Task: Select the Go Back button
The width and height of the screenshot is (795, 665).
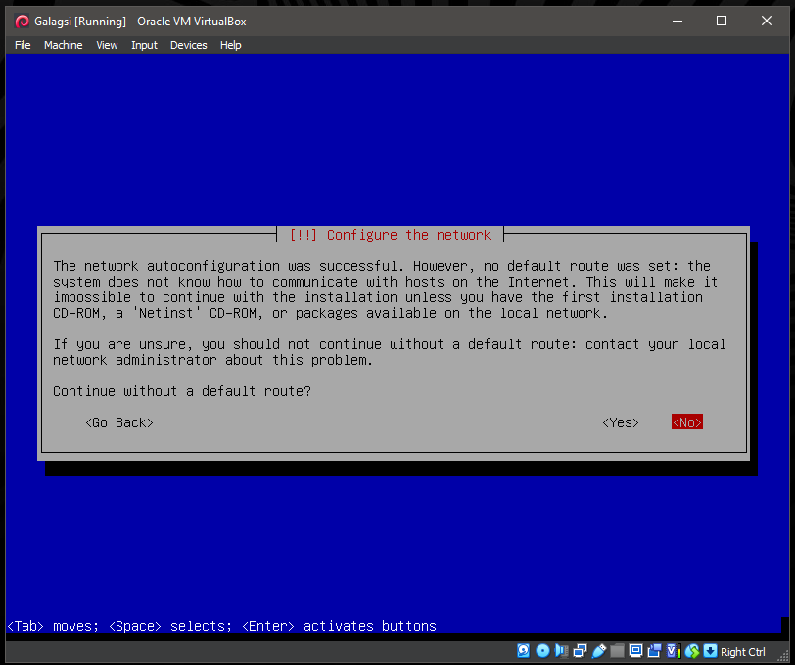Action: pyautogui.click(x=119, y=422)
